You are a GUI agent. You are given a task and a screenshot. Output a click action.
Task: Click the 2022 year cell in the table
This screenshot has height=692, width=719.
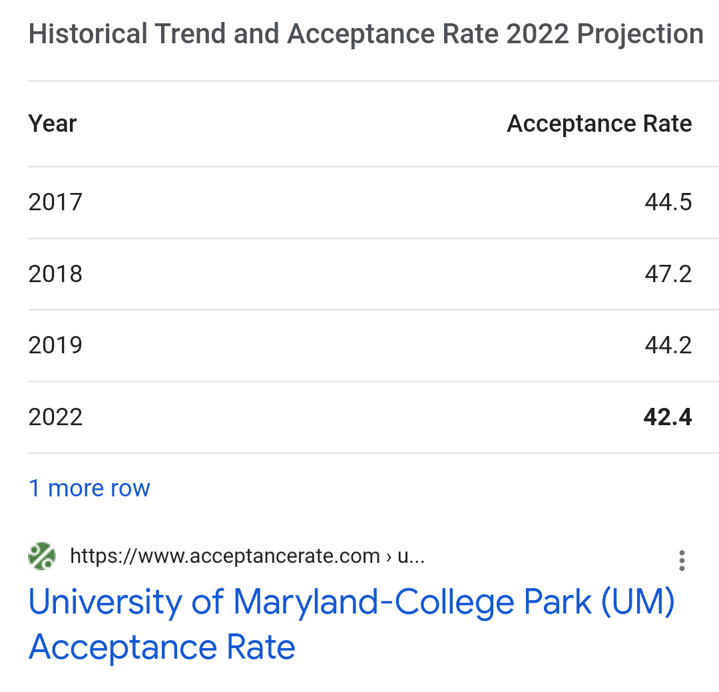(55, 417)
